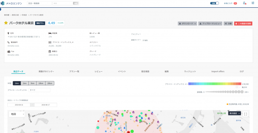Switch to the 編集 tab
The image size is (258, 133).
tap(167, 72)
